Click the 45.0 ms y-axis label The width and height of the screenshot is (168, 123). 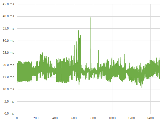tap(8, 4)
